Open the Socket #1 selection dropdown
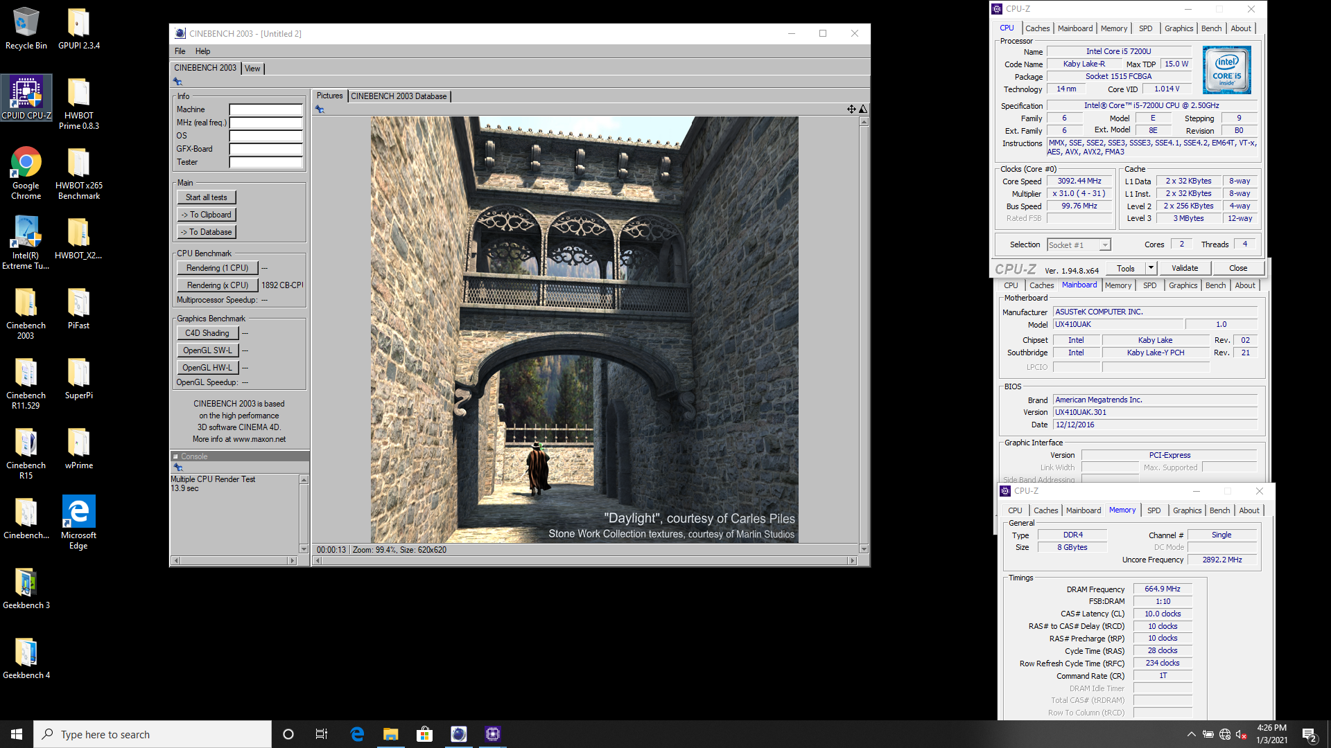The image size is (1331, 748). tap(1078, 245)
